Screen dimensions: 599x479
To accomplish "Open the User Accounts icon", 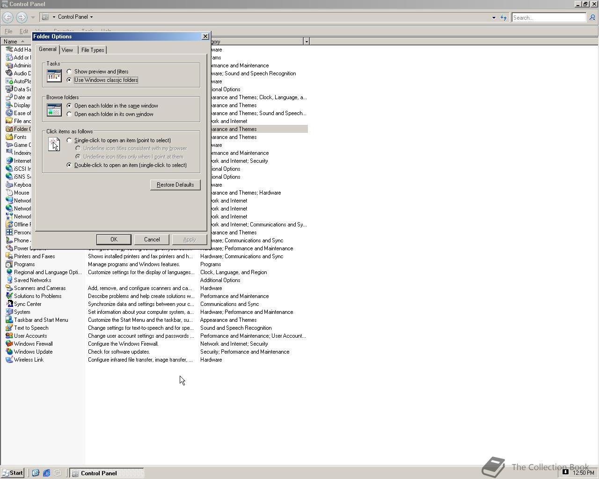I will click(9, 336).
